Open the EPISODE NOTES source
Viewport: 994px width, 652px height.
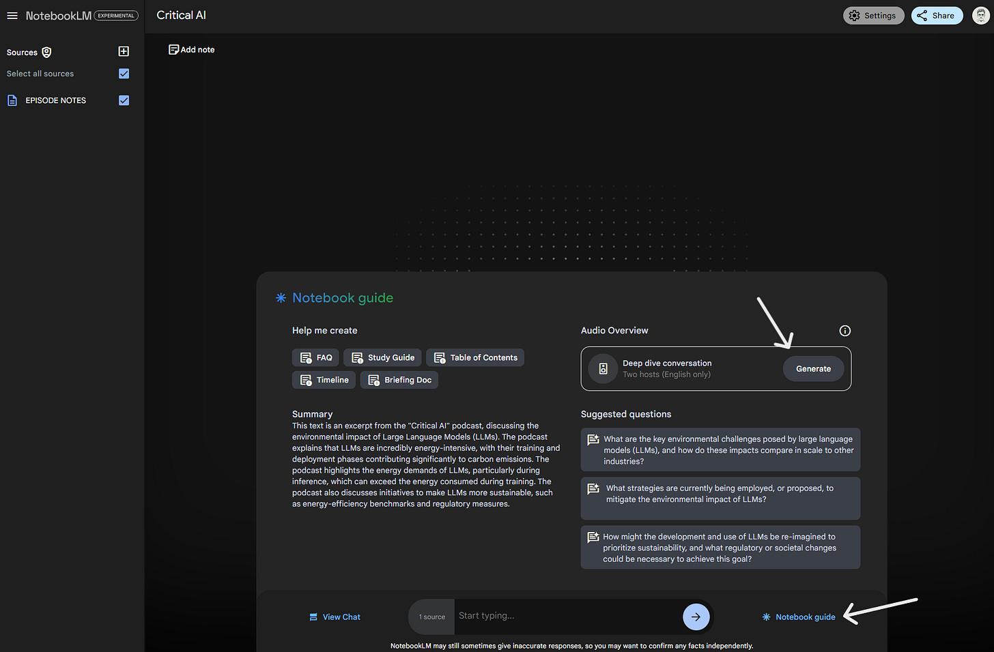[x=56, y=100]
